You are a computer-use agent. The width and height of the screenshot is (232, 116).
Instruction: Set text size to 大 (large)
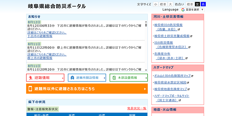point(171,4)
